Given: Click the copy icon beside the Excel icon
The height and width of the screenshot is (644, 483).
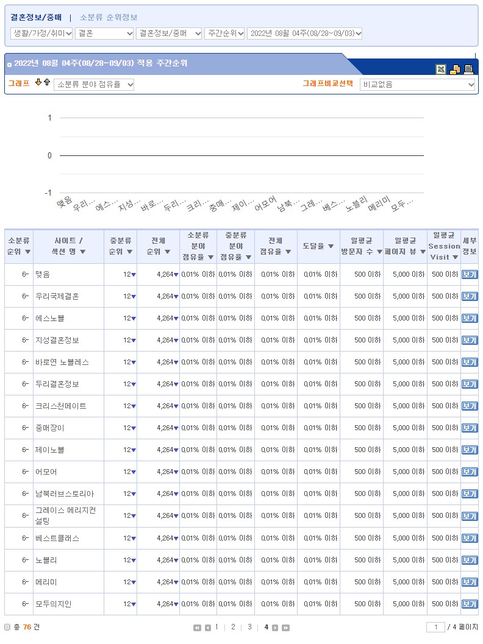Looking at the screenshot, I should pyautogui.click(x=455, y=69).
